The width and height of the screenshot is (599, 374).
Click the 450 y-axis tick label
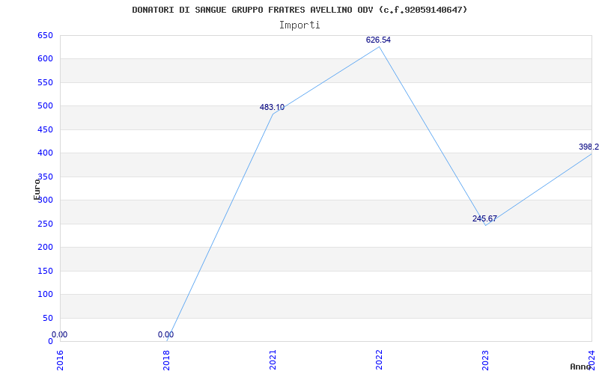click(45, 129)
